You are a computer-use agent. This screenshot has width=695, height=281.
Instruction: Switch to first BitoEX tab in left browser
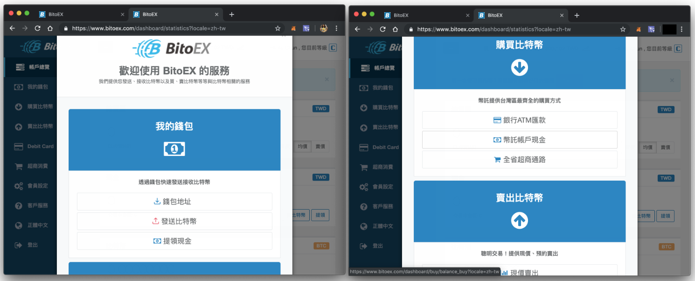(x=82, y=14)
